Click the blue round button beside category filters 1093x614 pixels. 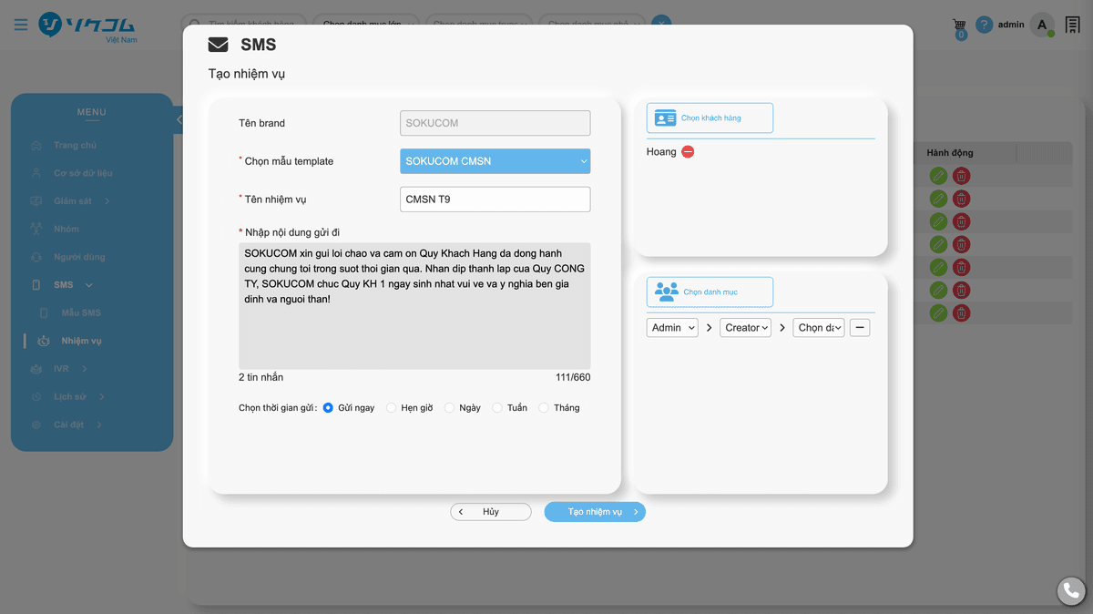tap(662, 24)
